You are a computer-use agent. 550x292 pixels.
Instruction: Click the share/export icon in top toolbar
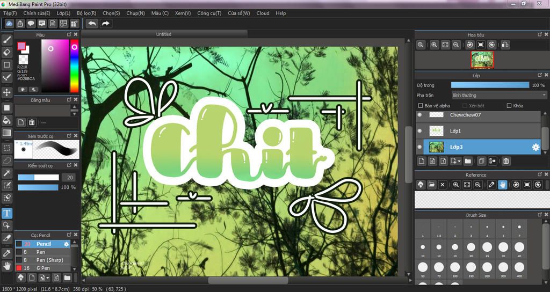pyautogui.click(x=20, y=24)
